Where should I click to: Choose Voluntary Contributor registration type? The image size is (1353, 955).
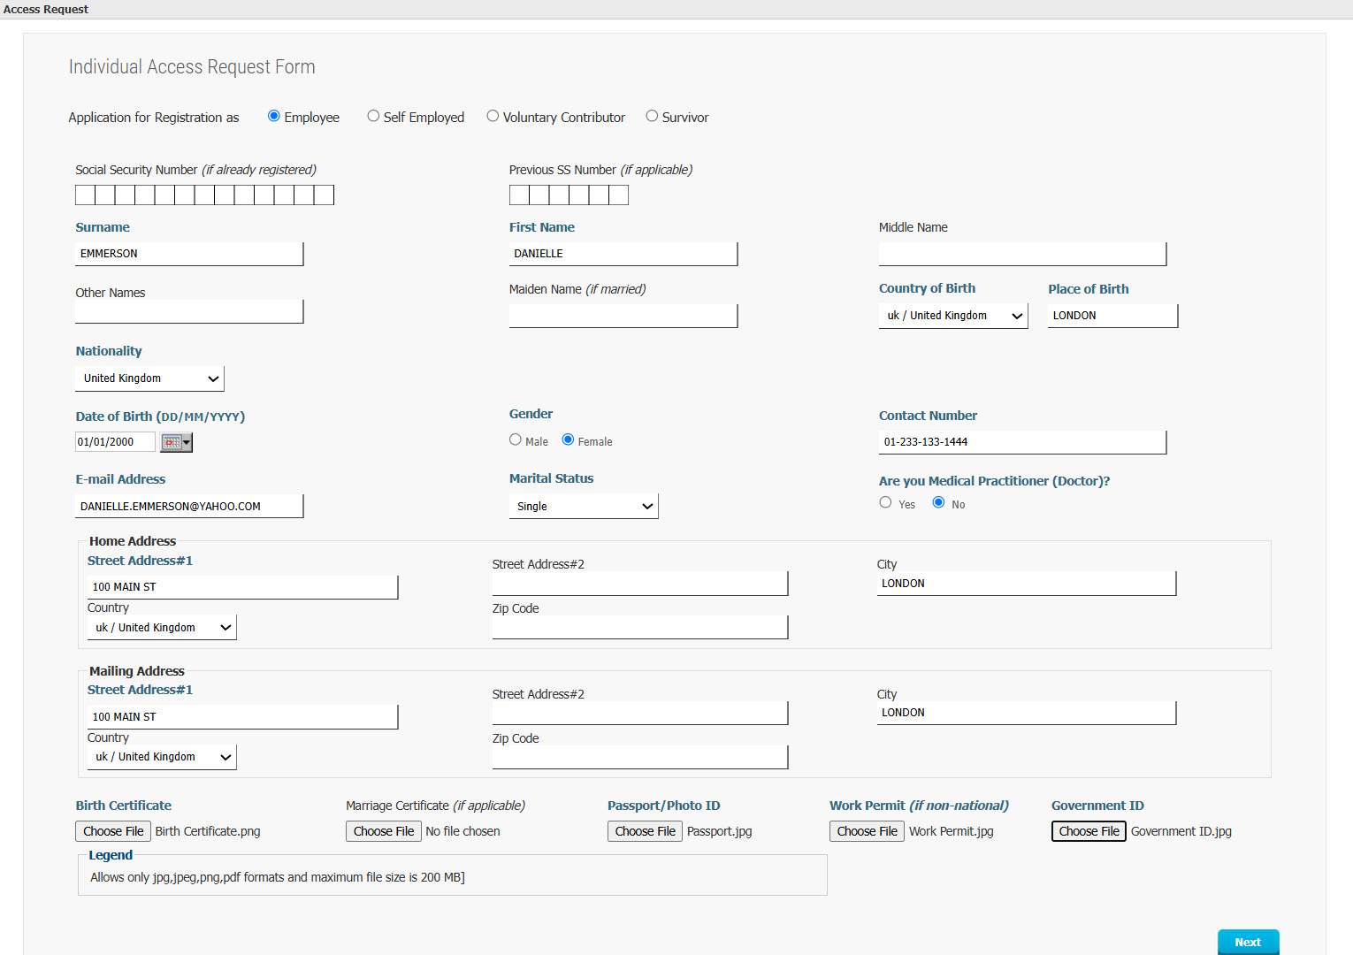(x=493, y=116)
